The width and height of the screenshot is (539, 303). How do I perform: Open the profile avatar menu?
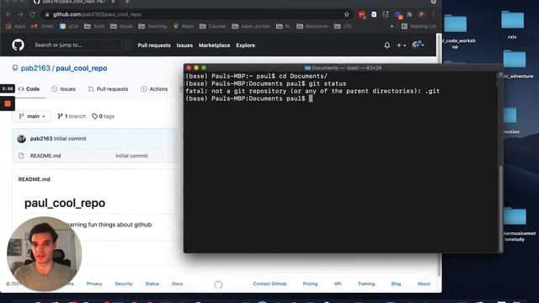click(418, 45)
